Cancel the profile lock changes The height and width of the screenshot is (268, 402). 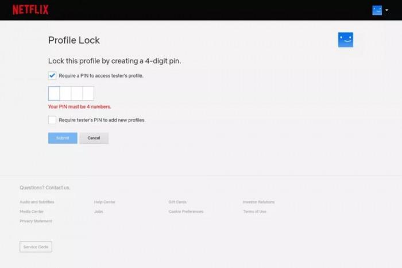[94, 138]
